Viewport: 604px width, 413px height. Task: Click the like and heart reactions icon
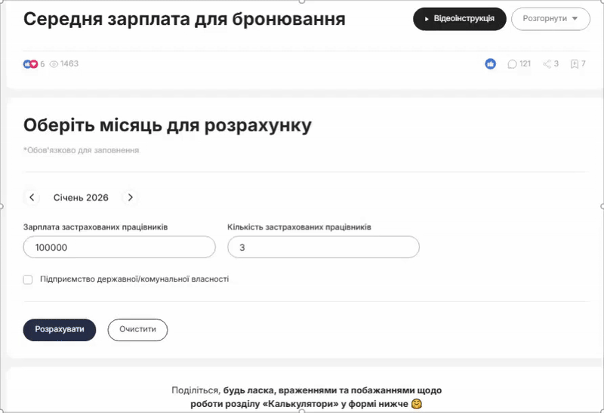(x=30, y=64)
